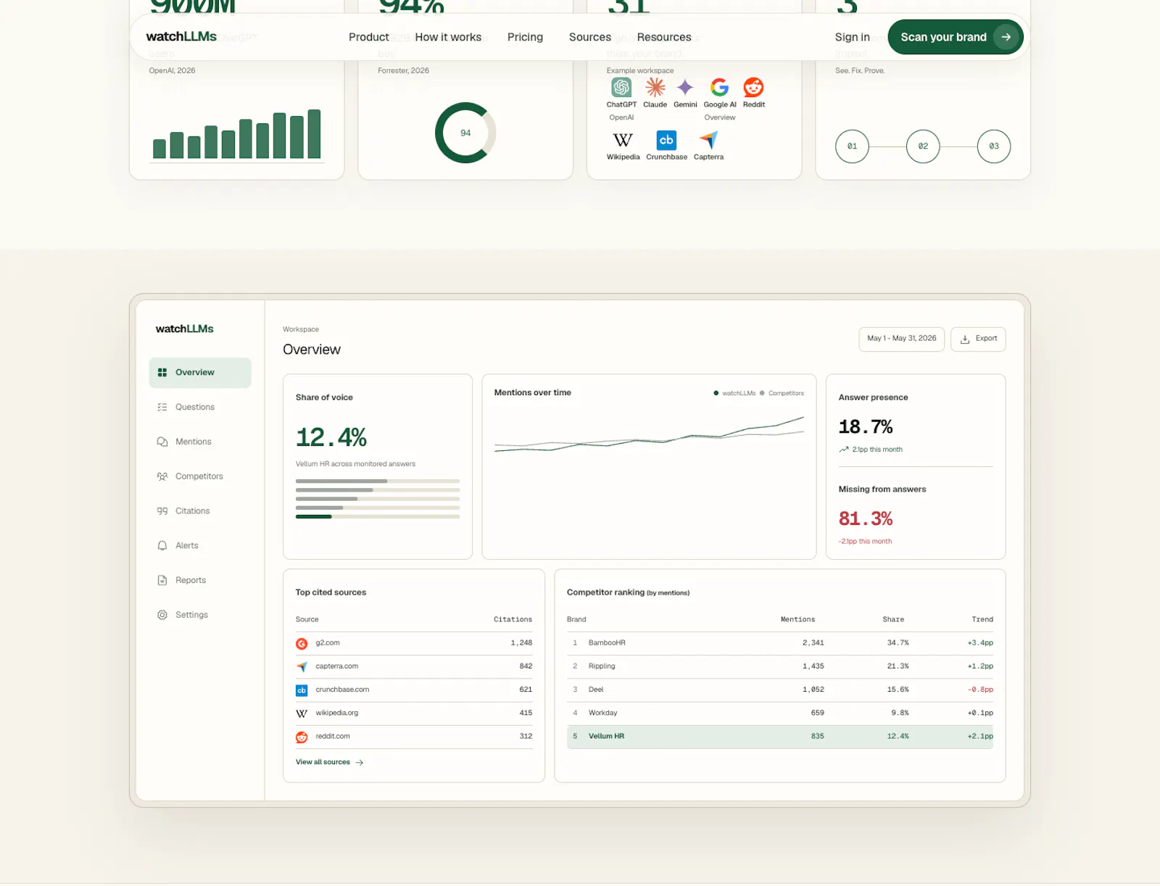Click the 12.4% share of voice value
Viewport: 1160px width, 886px height.
331,437
